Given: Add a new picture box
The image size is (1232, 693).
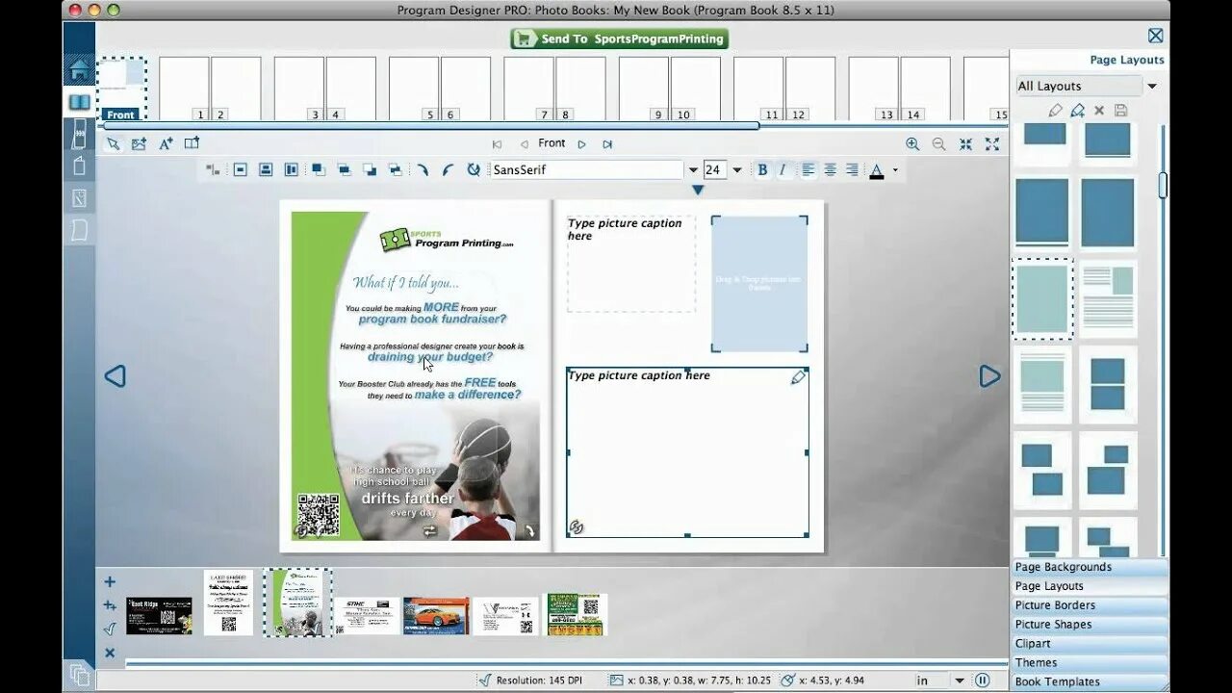Looking at the screenshot, I should [139, 143].
